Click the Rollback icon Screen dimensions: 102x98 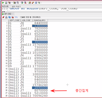[x=25, y=3]
